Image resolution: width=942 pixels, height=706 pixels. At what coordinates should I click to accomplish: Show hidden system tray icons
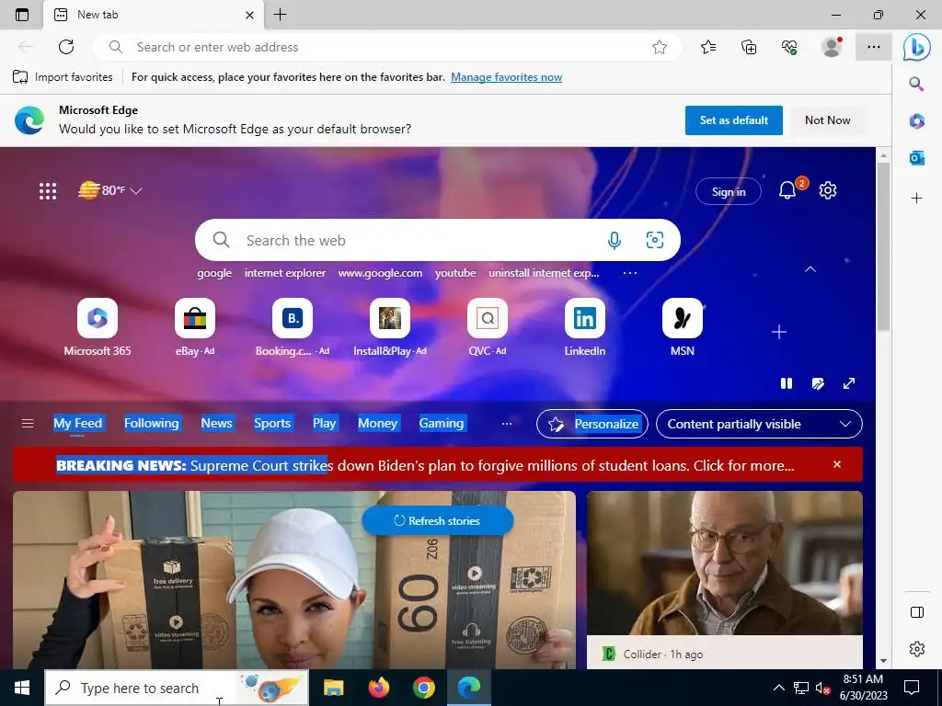click(x=778, y=688)
